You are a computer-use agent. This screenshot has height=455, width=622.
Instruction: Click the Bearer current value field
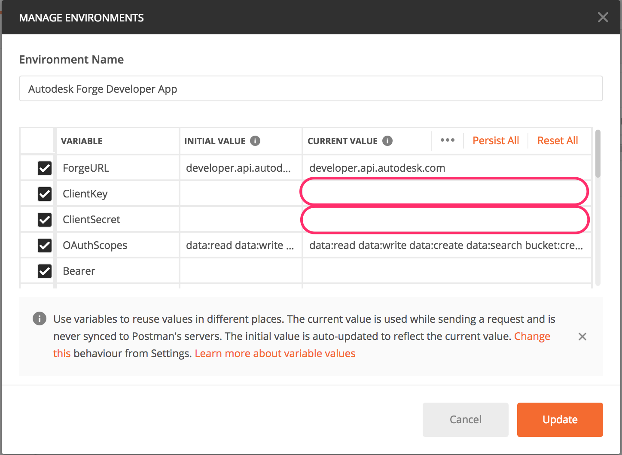click(x=447, y=270)
